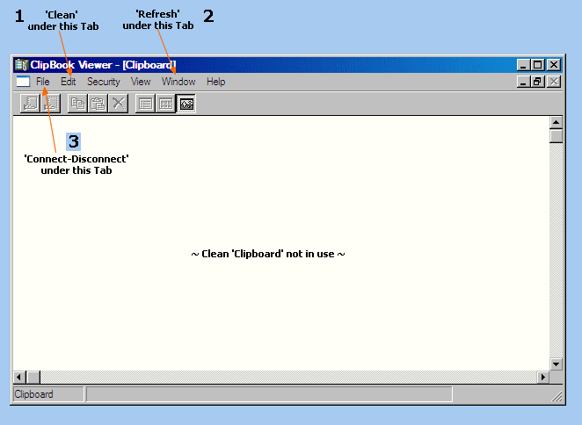This screenshot has height=425, width=582.
Task: Click the horizontal scrollbar left arrow
Action: pos(18,378)
